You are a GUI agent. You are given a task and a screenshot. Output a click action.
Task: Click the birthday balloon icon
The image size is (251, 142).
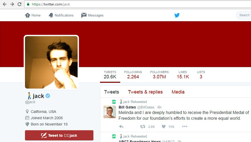pyautogui.click(x=27, y=124)
